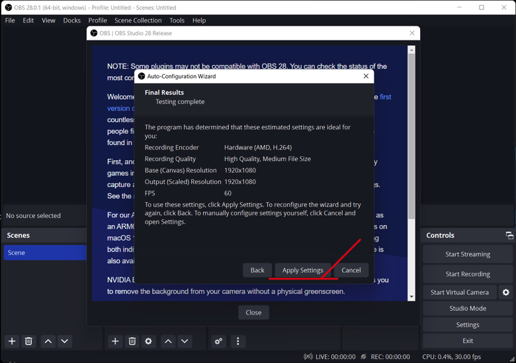Image resolution: width=516 pixels, height=363 pixels.
Task: Open advanced audio properties with the gears icon
Action: point(218,341)
